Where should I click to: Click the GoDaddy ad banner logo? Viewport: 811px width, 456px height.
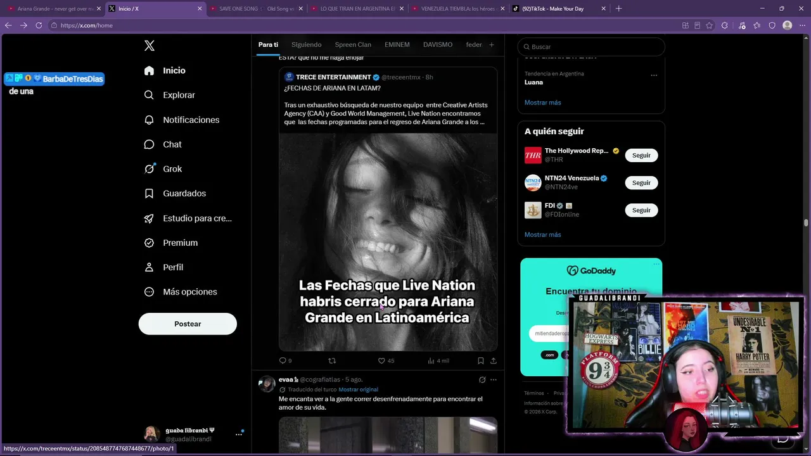click(x=591, y=270)
